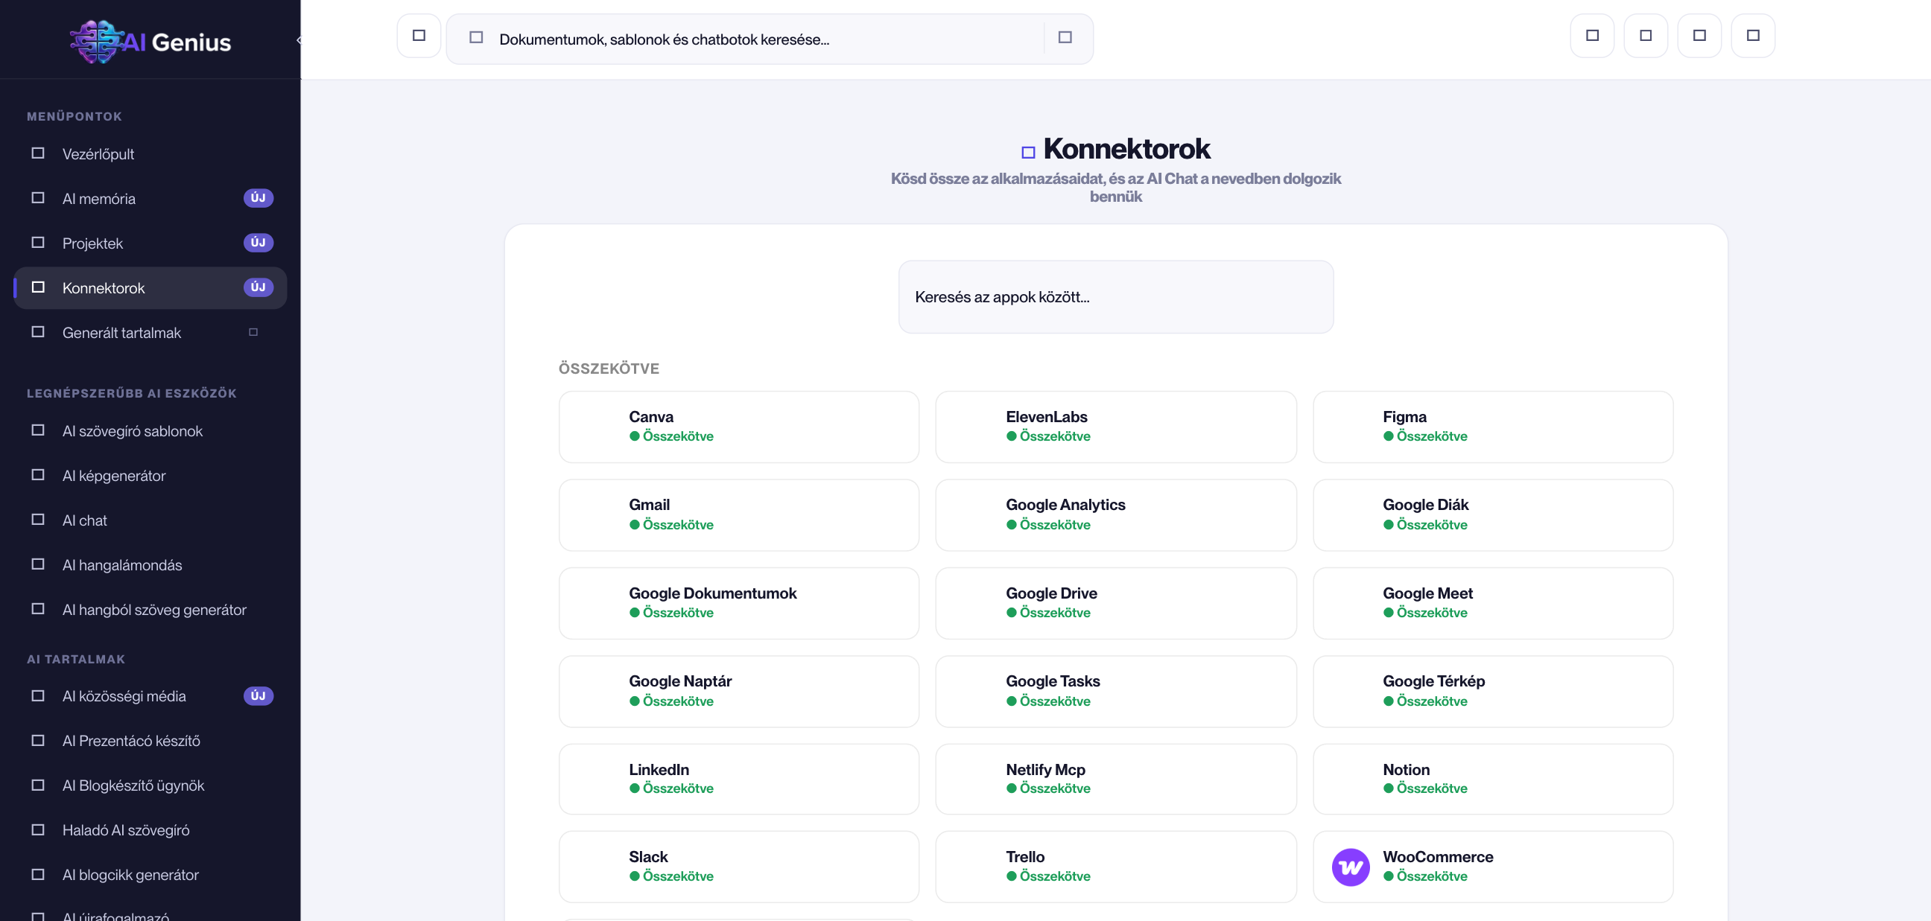Open the Google Drive connector card
This screenshot has width=1931, height=921.
click(x=1115, y=603)
